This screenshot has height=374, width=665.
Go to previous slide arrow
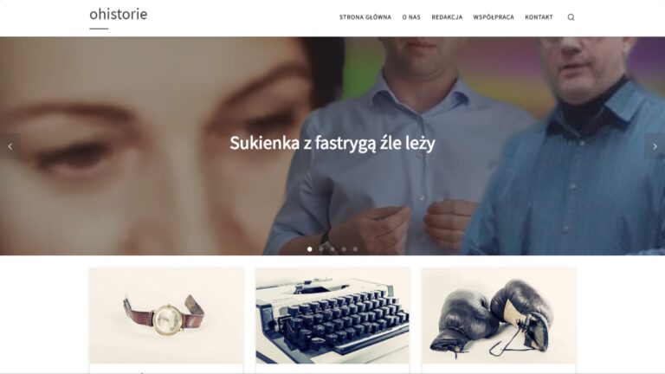pos(10,146)
